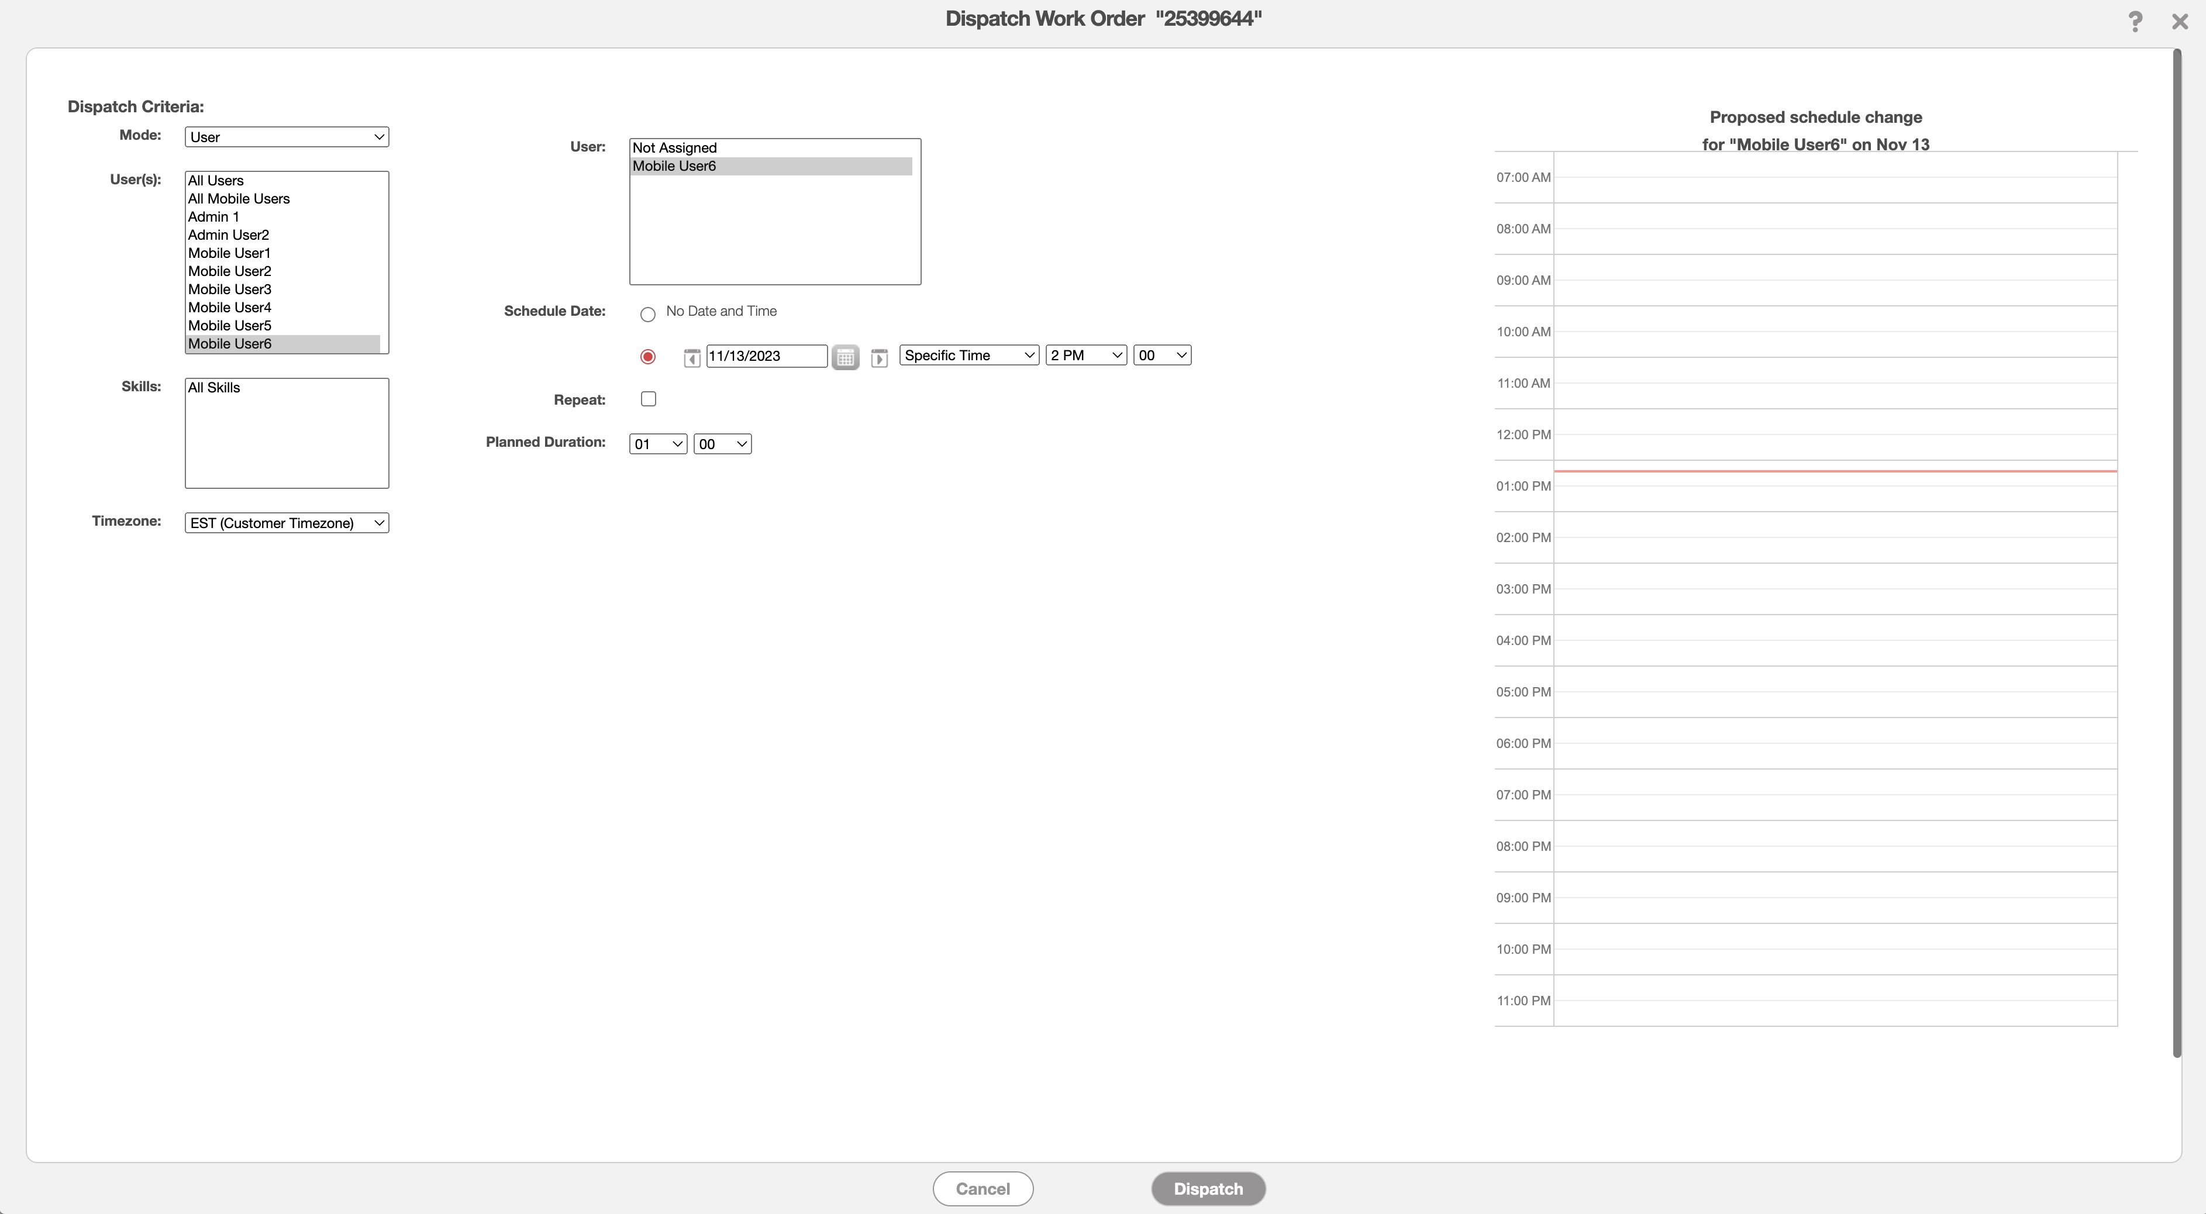Click the schedule date text field
The height and width of the screenshot is (1214, 2206).
pos(766,356)
